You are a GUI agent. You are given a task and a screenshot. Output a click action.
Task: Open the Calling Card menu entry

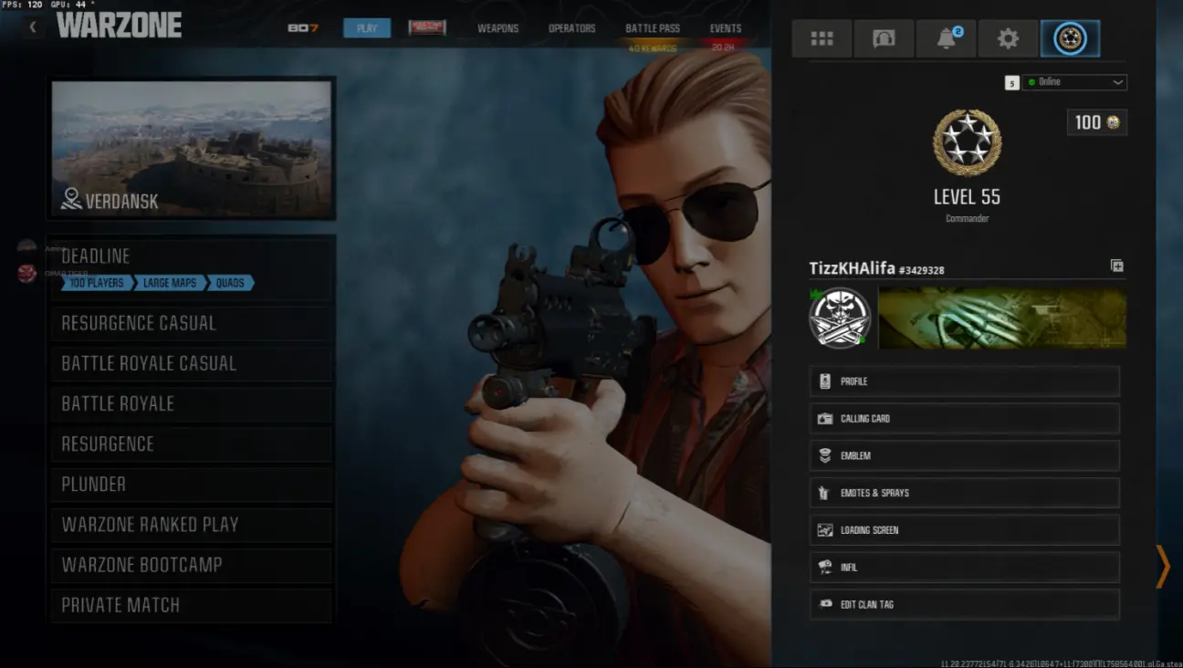point(964,419)
